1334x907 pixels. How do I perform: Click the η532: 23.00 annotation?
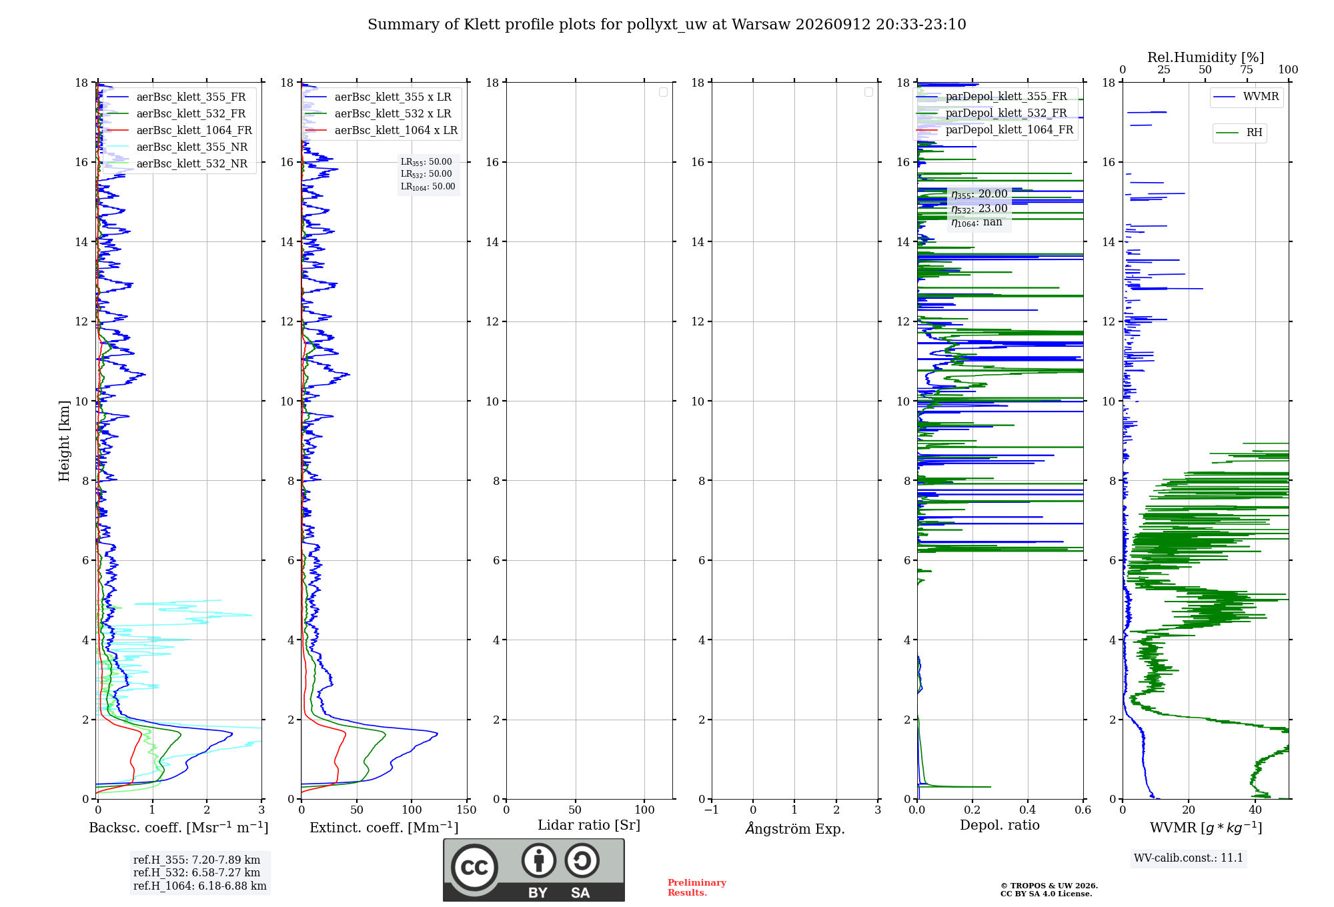tap(979, 209)
